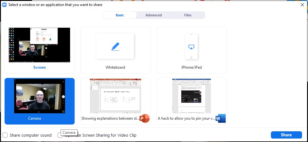Switch to the Basic tab
Image resolution: width=308 pixels, height=142 pixels.
(120, 15)
